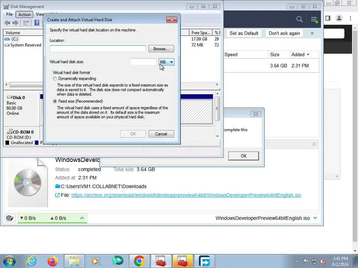Open the Windows Start orb
Viewport: 358px width, 268px height.
pyautogui.click(x=9, y=261)
